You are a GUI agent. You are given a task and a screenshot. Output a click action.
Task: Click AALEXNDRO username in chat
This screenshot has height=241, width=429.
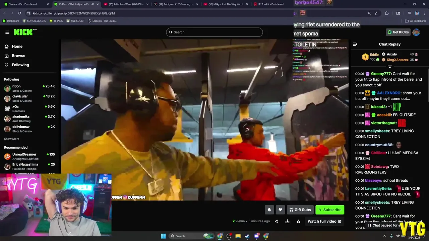point(388,93)
